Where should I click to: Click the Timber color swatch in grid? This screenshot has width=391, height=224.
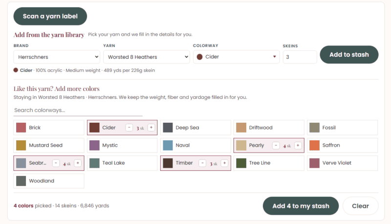point(168,163)
